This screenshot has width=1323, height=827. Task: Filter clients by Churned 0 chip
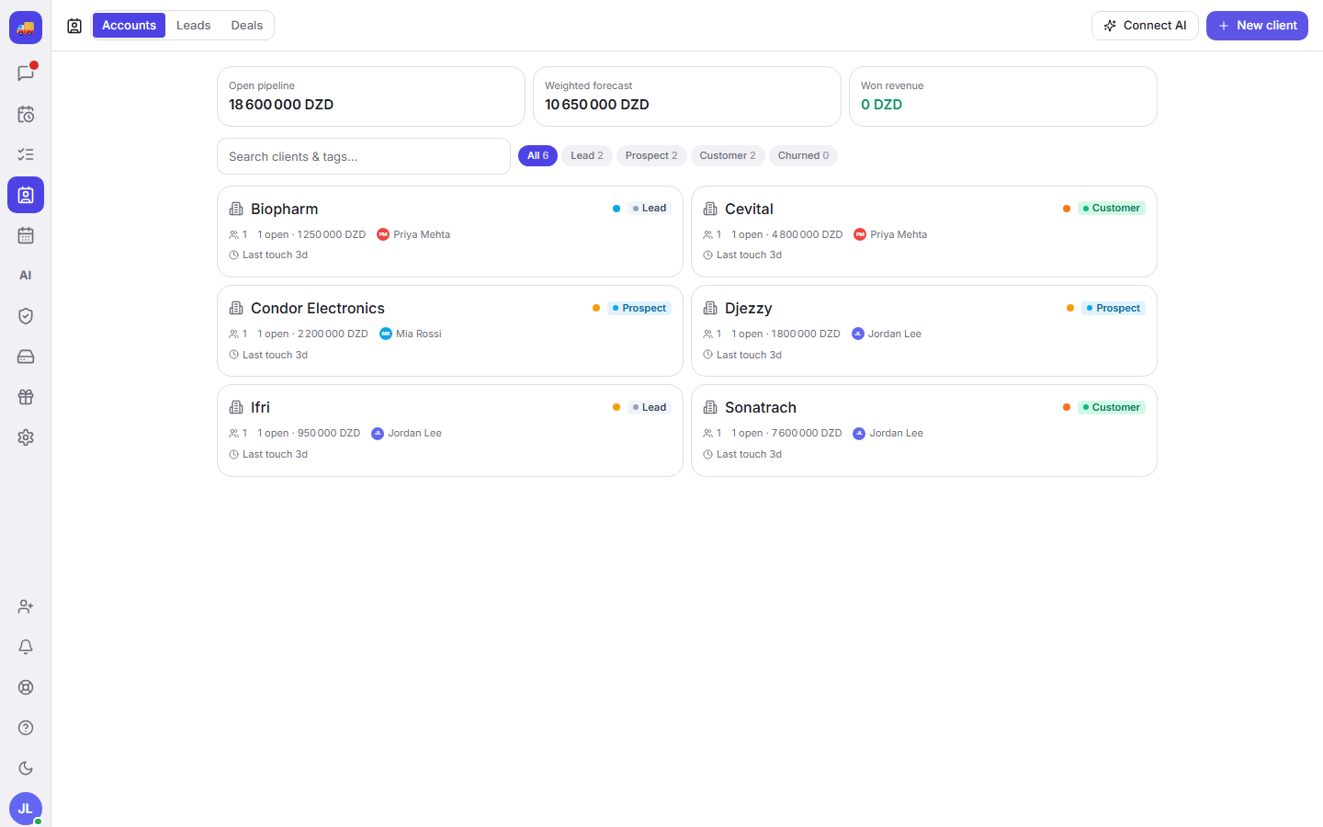(803, 156)
